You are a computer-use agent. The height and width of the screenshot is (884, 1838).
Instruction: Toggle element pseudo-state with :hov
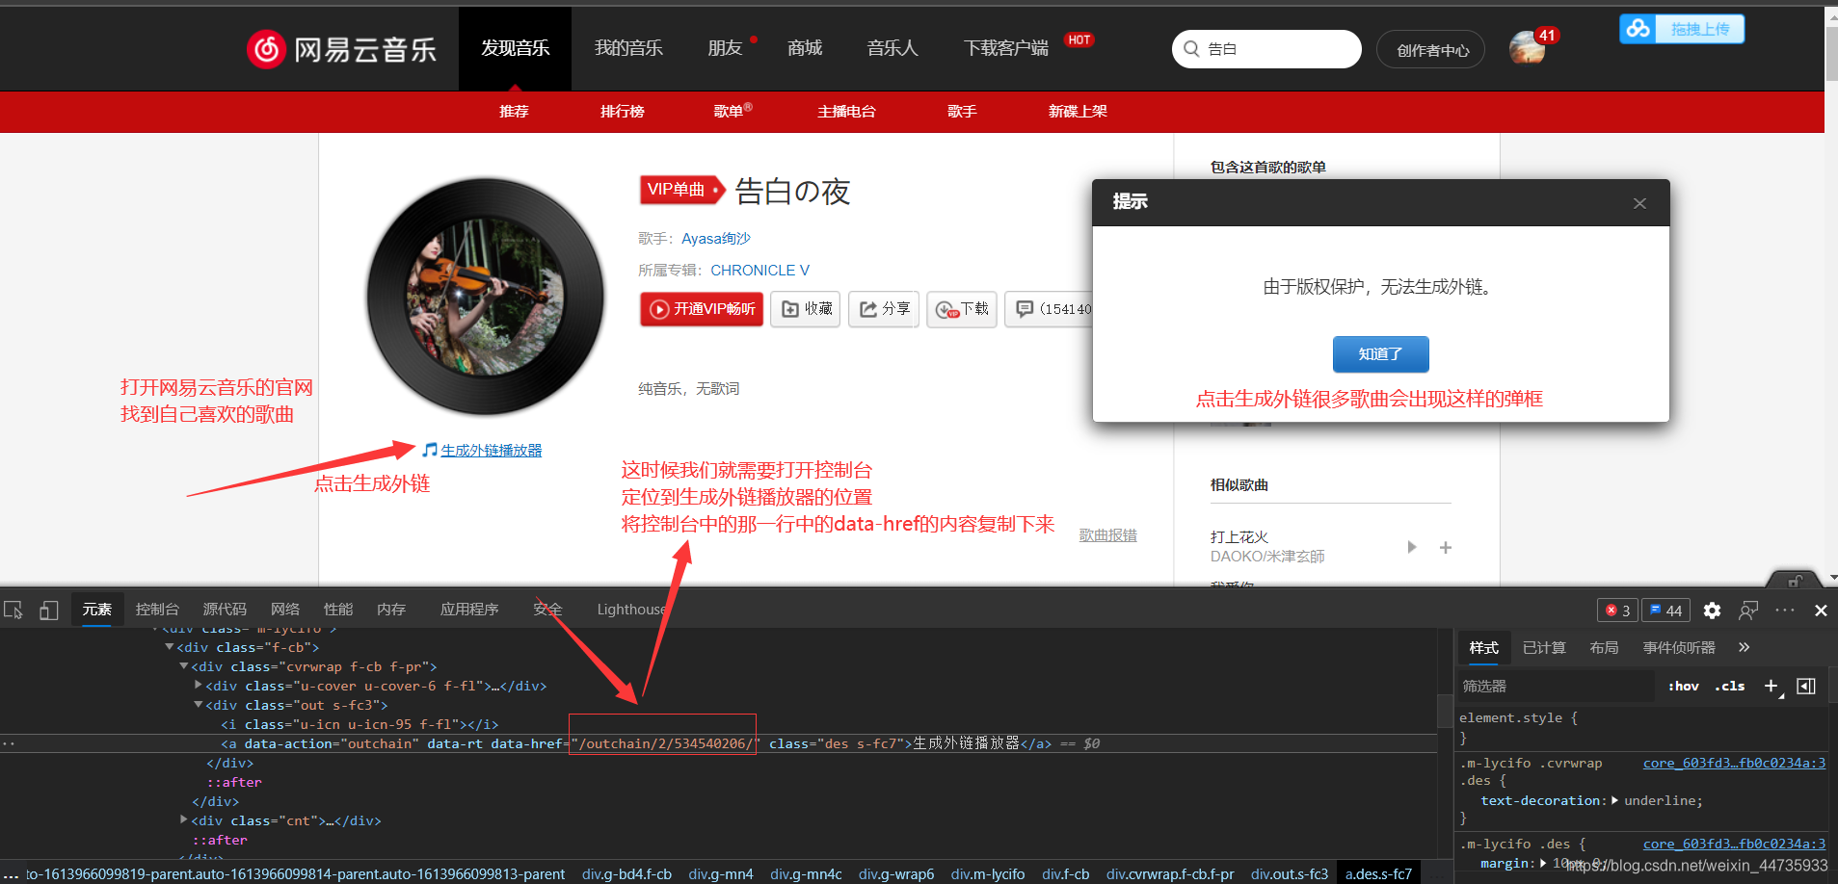(x=1683, y=686)
